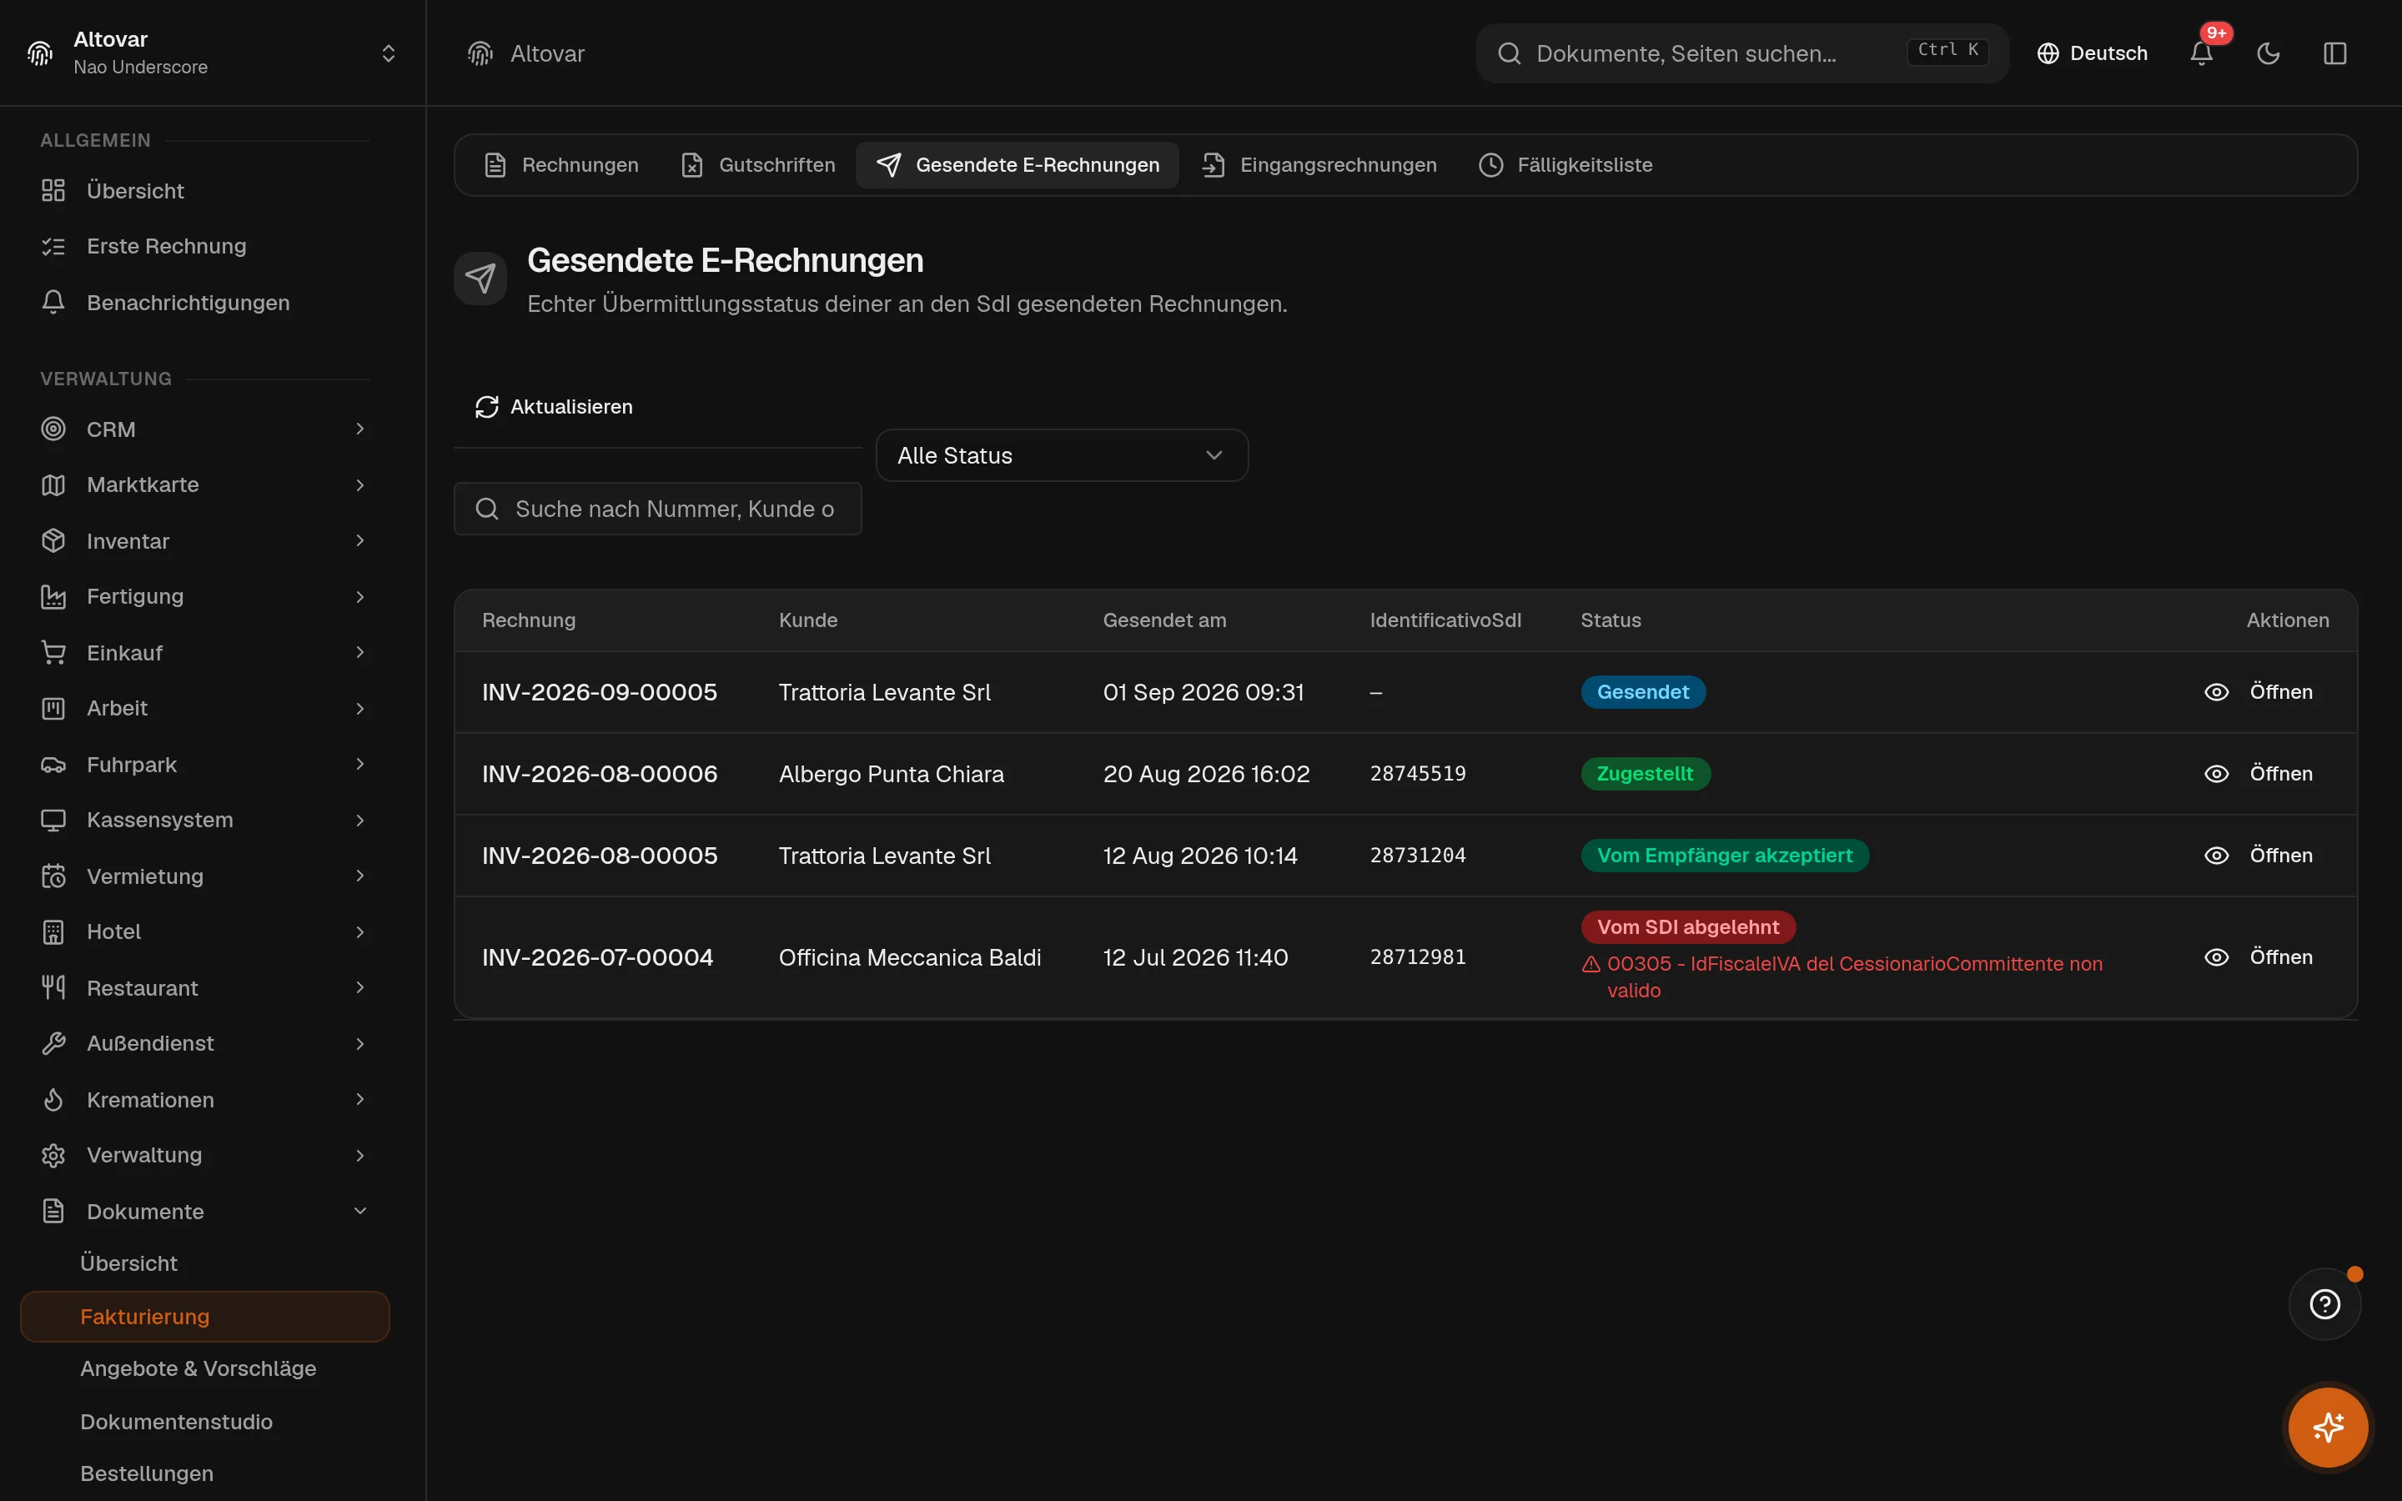Open the help question mark button
2402x1501 pixels.
click(2324, 1303)
